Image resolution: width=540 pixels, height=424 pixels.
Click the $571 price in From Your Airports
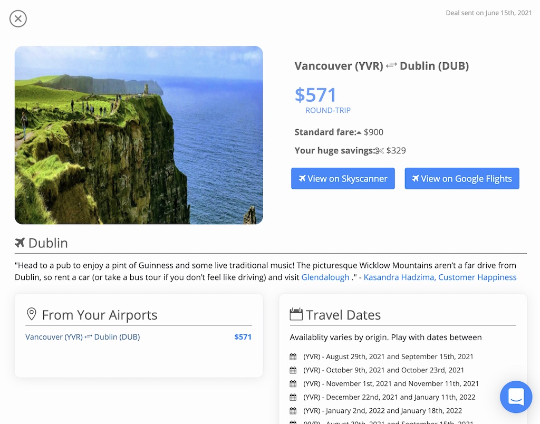click(x=243, y=337)
